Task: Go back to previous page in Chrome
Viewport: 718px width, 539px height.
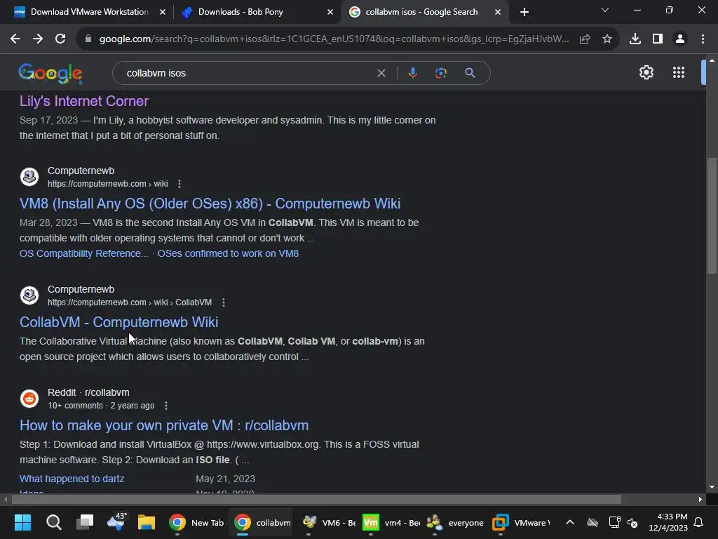Action: [15, 39]
